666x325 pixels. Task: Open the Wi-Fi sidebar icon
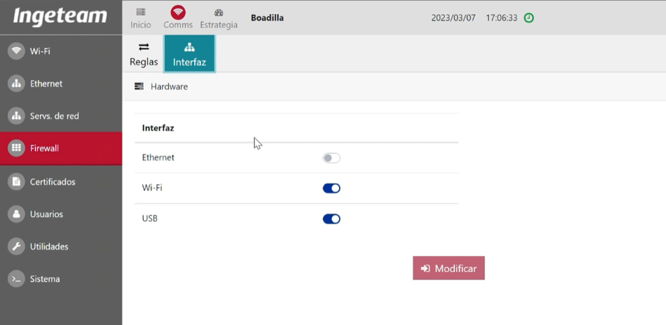(x=17, y=51)
